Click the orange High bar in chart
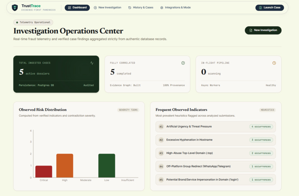The height and width of the screenshot is (196, 299). coord(65,166)
